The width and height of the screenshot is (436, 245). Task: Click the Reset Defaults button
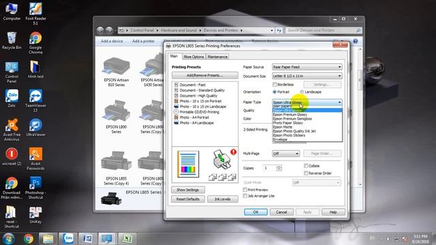(188, 199)
